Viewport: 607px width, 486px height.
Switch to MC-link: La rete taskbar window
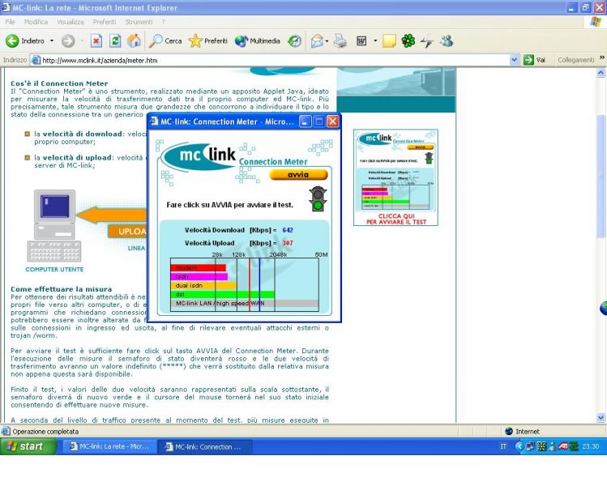[110, 446]
